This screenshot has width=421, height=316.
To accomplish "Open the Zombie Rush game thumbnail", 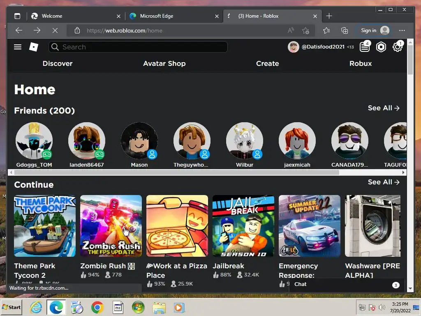I will coord(111,226).
